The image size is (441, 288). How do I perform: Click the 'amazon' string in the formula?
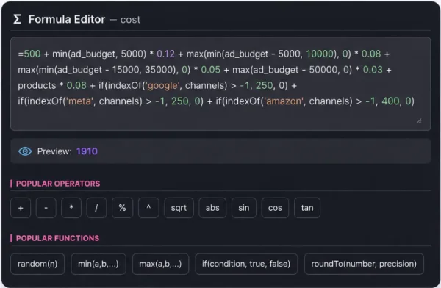pos(284,101)
